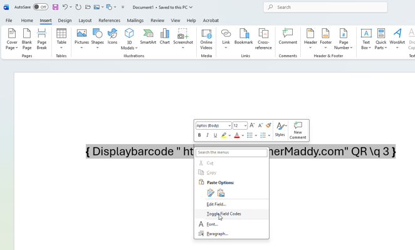Switch to the Home tab
The height and width of the screenshot is (250, 415).
click(27, 21)
